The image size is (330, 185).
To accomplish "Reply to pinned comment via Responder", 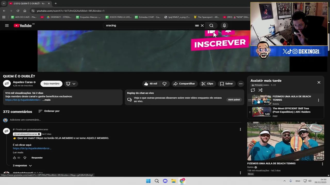I will [37, 158].
